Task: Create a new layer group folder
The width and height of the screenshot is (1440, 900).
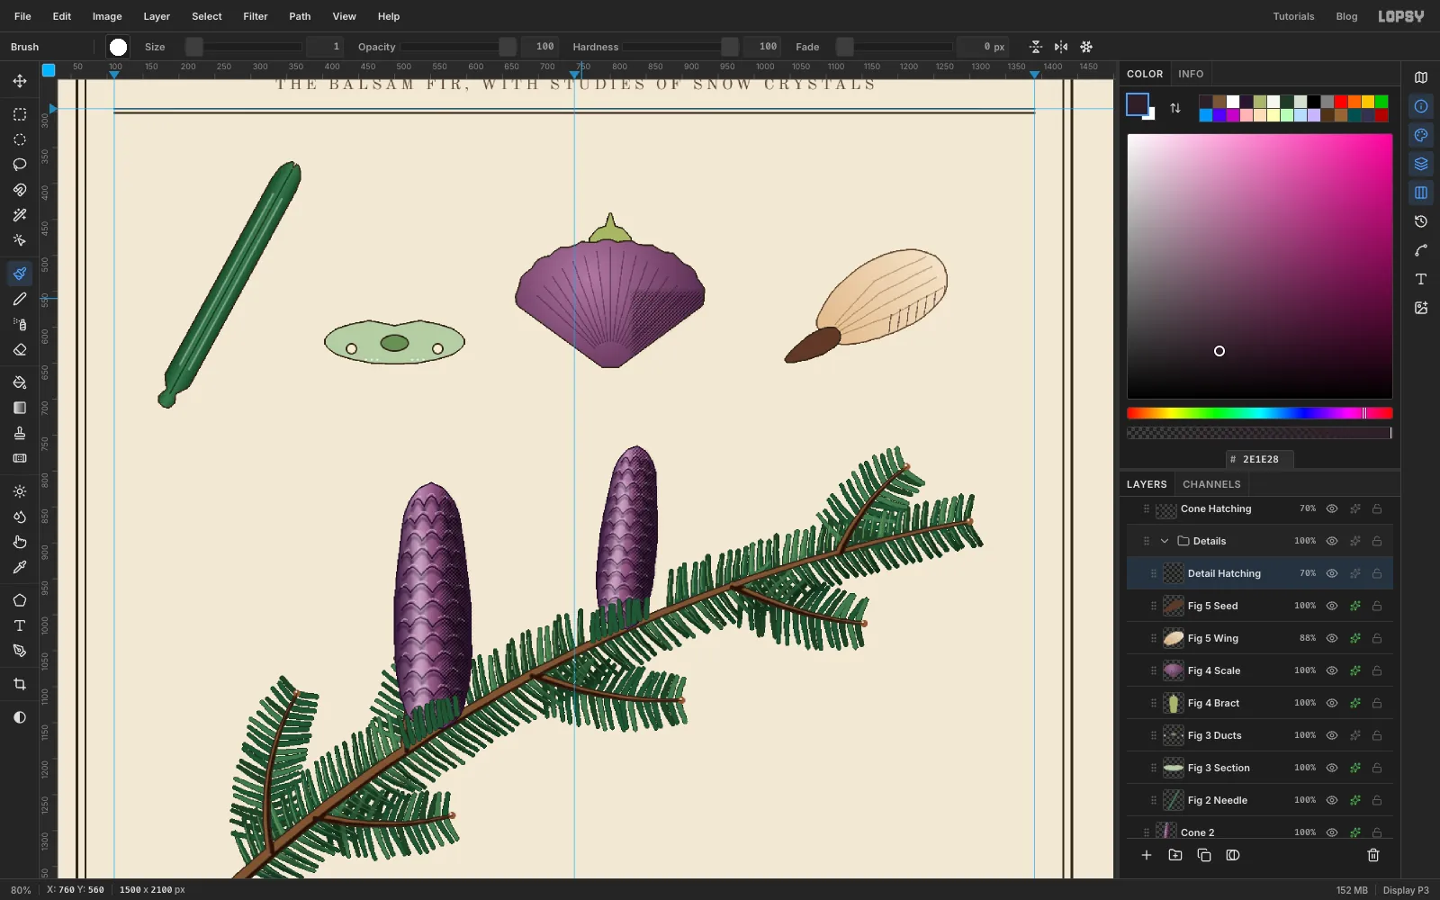Action: point(1175,855)
